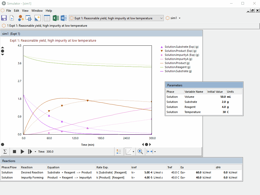Click the upload document arrow icon
The height and width of the screenshot is (195, 260).
(x=12, y=18)
